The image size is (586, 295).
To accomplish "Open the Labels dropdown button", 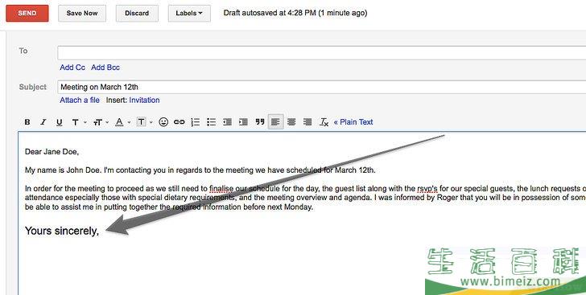I will tap(189, 13).
